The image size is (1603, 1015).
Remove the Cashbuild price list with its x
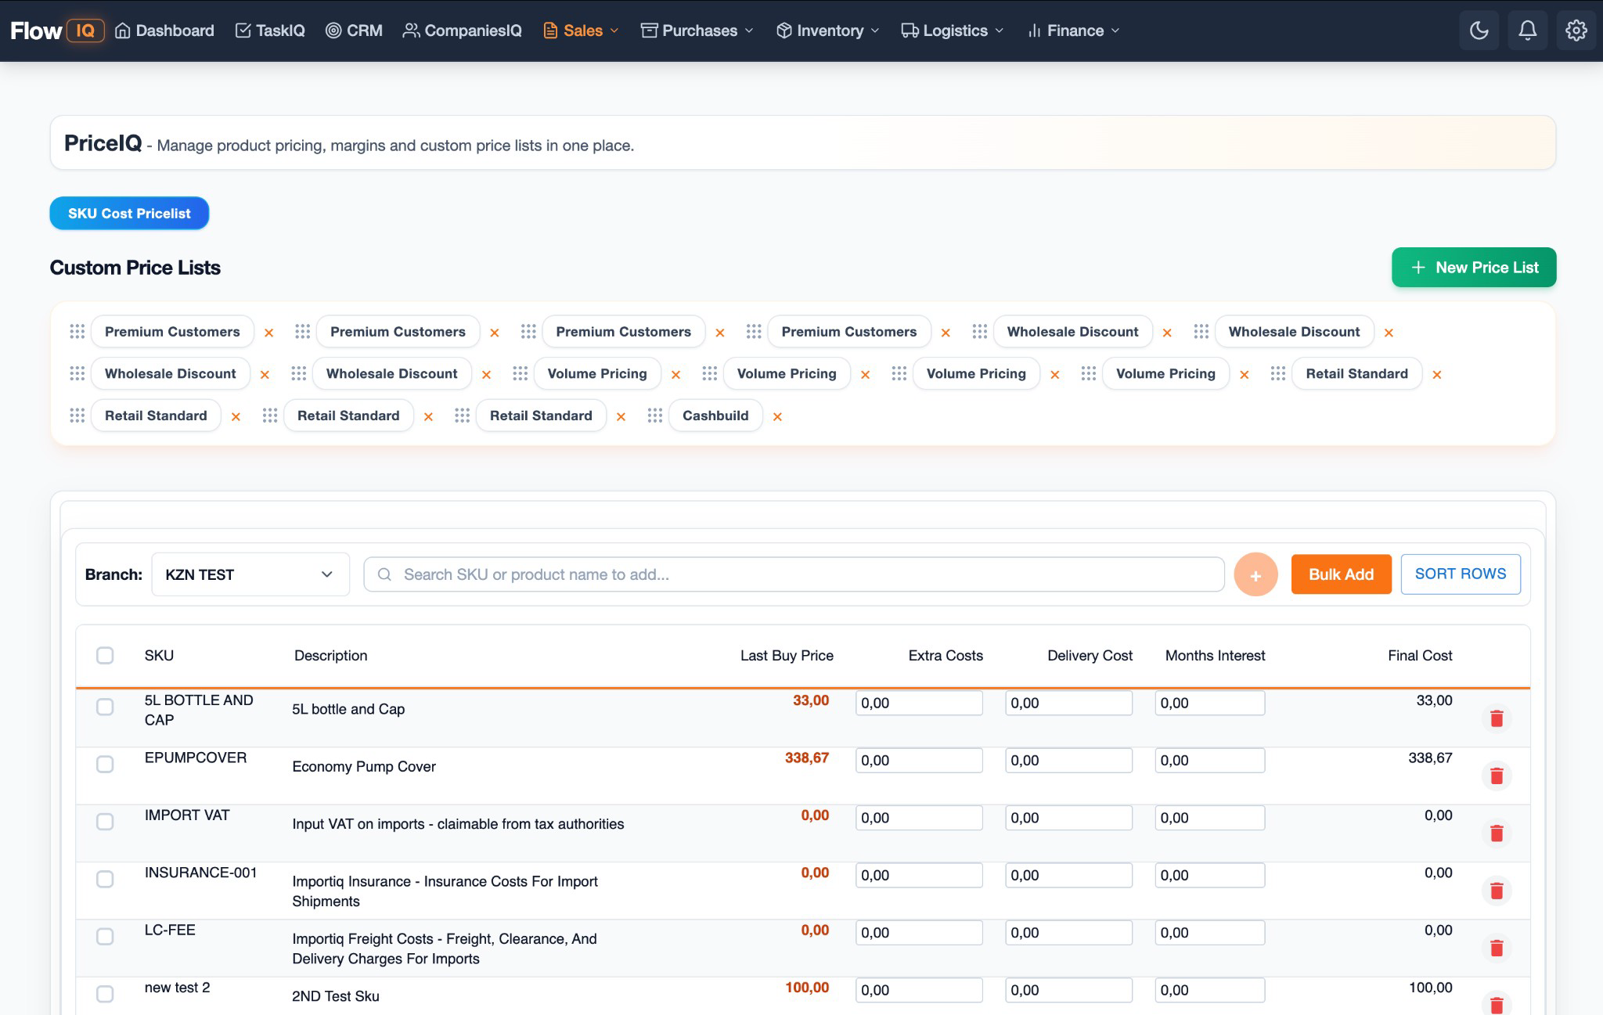[x=777, y=416]
